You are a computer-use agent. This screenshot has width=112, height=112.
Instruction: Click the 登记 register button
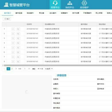click(x=7, y=19)
